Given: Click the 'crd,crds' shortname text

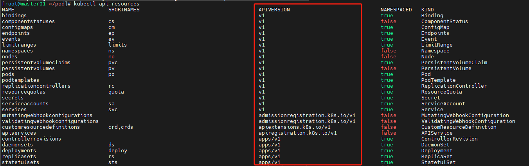Looking at the screenshot, I should tap(121, 127).
